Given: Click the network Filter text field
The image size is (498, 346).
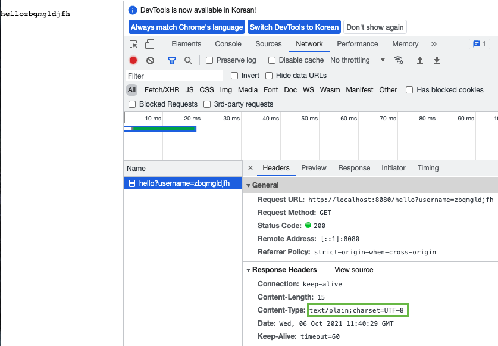Looking at the screenshot, I should click(174, 76).
